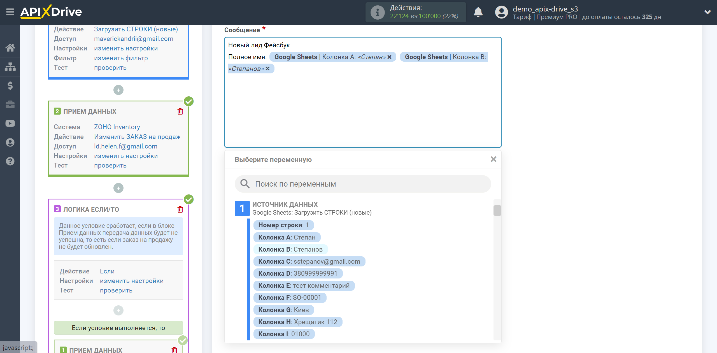
Task: Open billing dollar icon in sidebar
Action: tap(10, 85)
